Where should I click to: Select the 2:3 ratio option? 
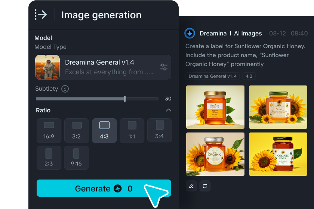coord(49,158)
